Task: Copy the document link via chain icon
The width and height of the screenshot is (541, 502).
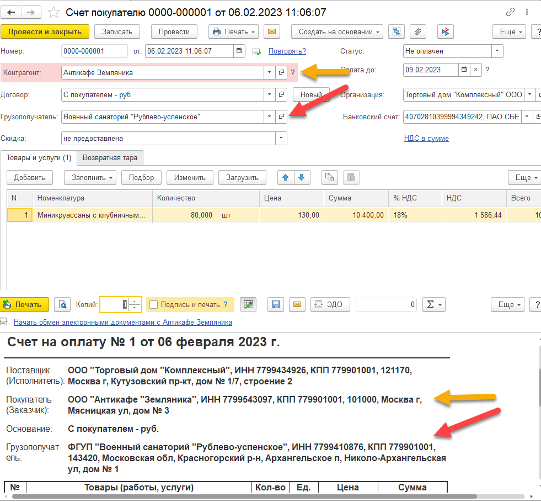Action: [510, 12]
